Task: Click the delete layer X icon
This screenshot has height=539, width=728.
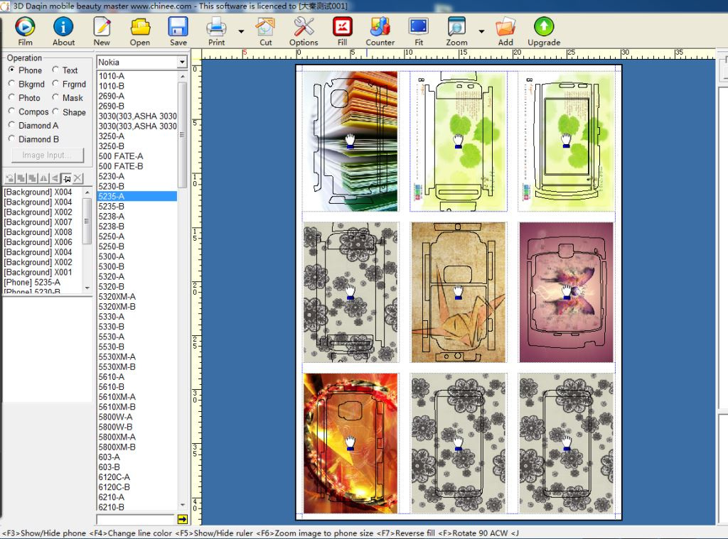Action: 78,178
